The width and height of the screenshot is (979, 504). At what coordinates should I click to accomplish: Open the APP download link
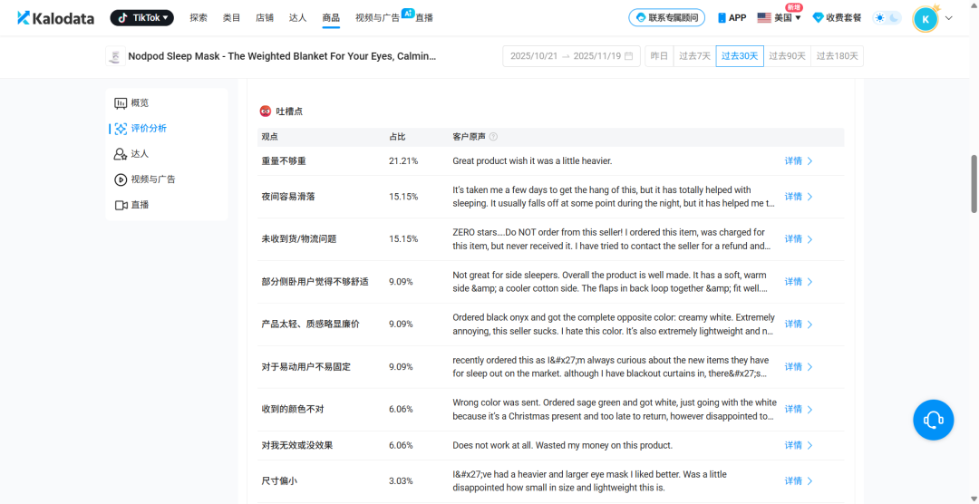[x=732, y=18]
